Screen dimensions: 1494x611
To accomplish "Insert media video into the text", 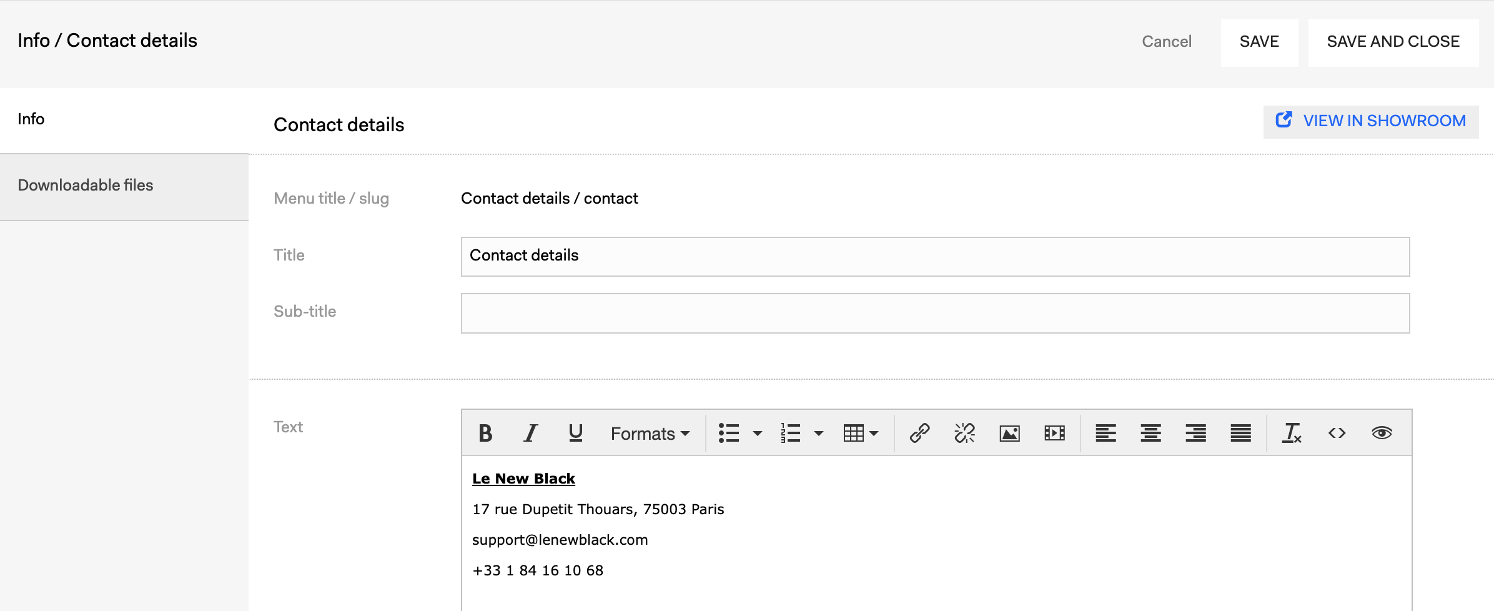I will 1054,433.
